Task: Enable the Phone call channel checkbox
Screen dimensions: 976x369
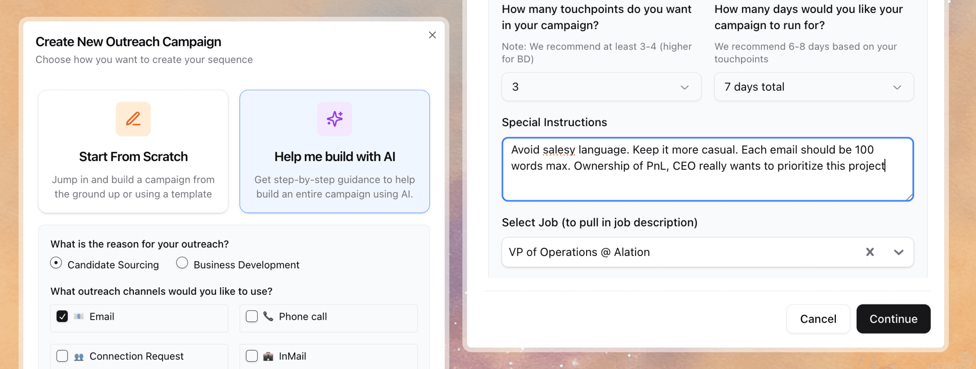Action: [x=252, y=316]
